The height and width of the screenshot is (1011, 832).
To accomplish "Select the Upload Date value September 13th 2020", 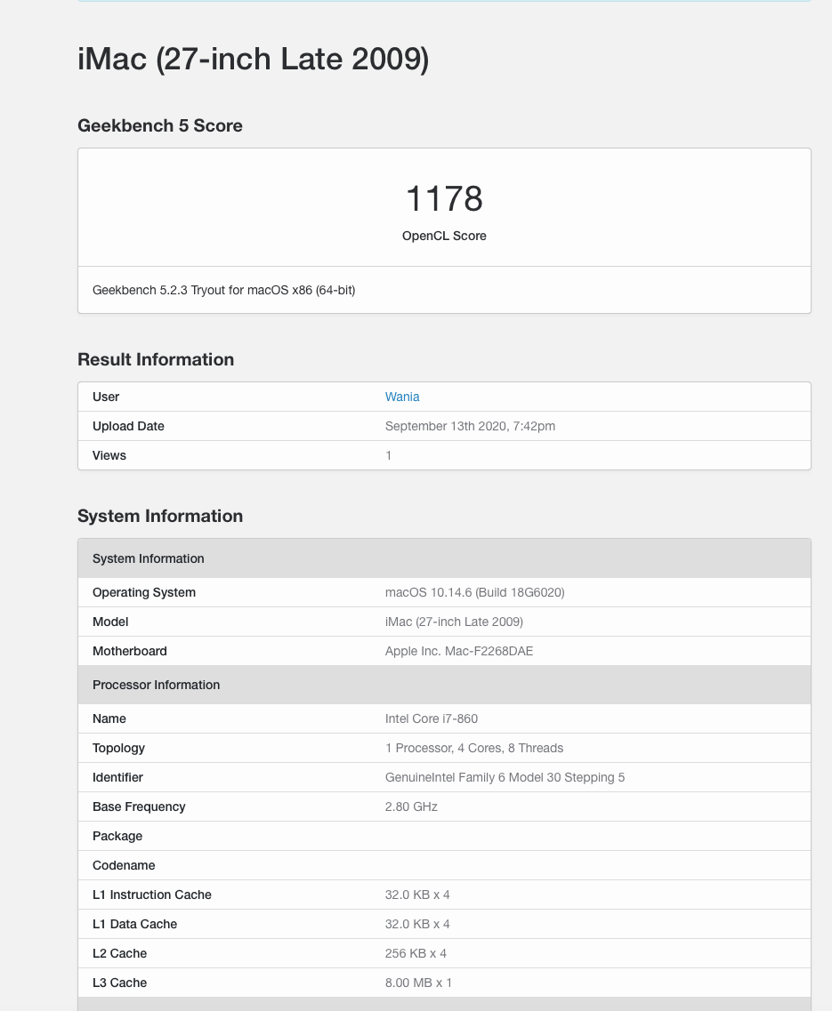I will 470,426.
